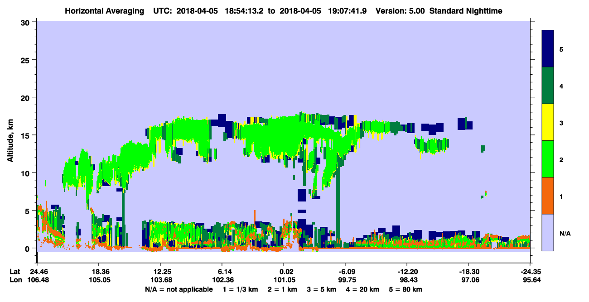Click the legend text '2 = 1 km'
Viewport: 589px width, 302px height.
pos(282,289)
